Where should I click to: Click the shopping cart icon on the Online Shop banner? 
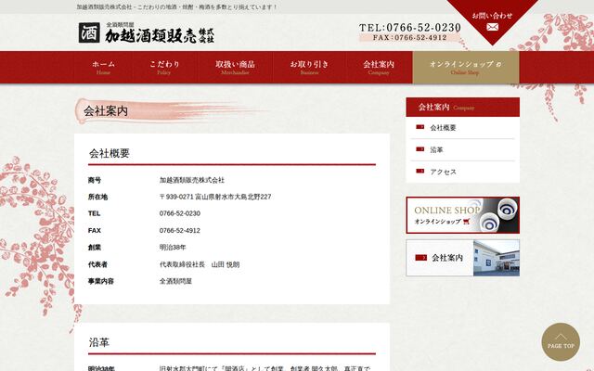pyautogui.click(x=466, y=222)
